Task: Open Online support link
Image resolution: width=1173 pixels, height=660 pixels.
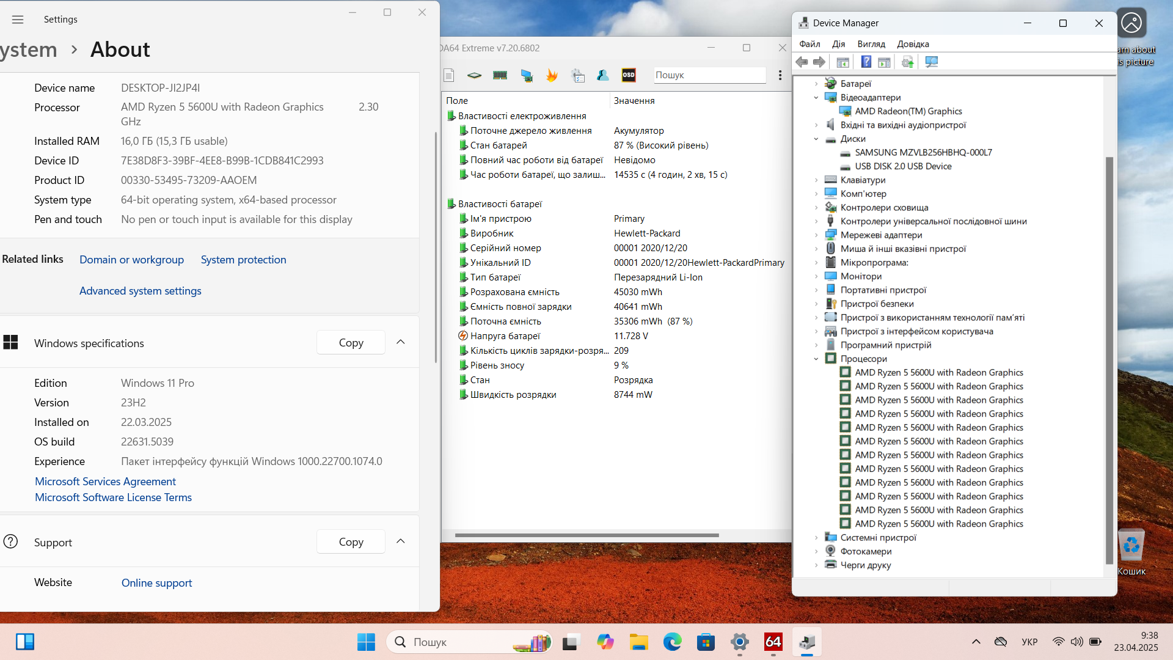Action: [156, 583]
